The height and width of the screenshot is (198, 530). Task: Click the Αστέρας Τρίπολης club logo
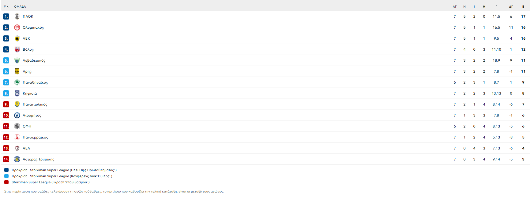(x=17, y=159)
